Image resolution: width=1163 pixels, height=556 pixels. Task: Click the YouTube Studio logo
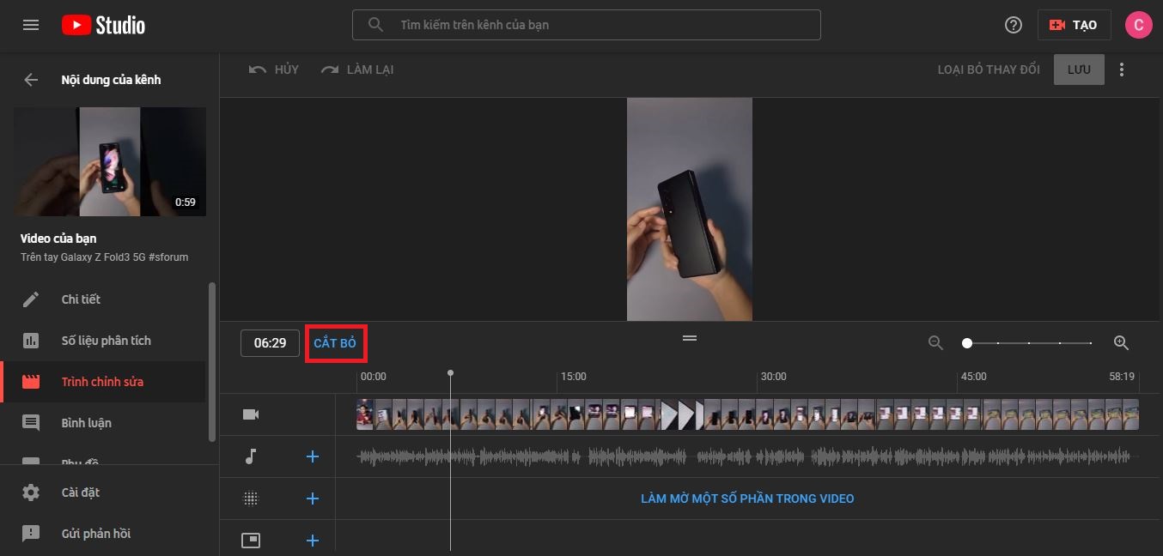[103, 25]
